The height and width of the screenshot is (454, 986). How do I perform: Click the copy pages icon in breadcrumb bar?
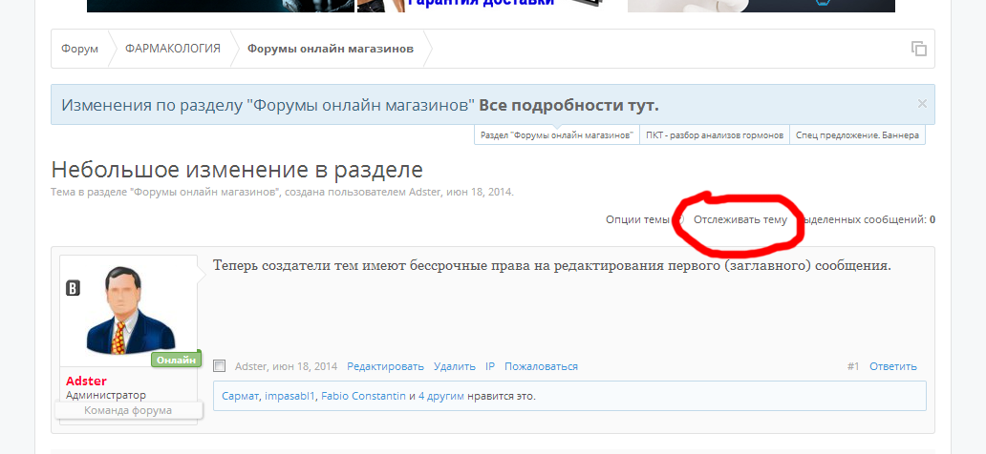(918, 49)
